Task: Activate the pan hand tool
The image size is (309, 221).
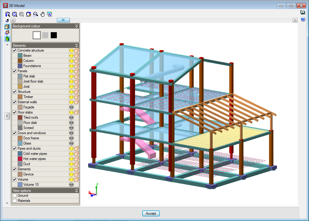Action: click(x=43, y=14)
